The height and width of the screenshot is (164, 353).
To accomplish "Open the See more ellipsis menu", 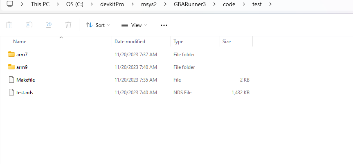I will point(164,25).
